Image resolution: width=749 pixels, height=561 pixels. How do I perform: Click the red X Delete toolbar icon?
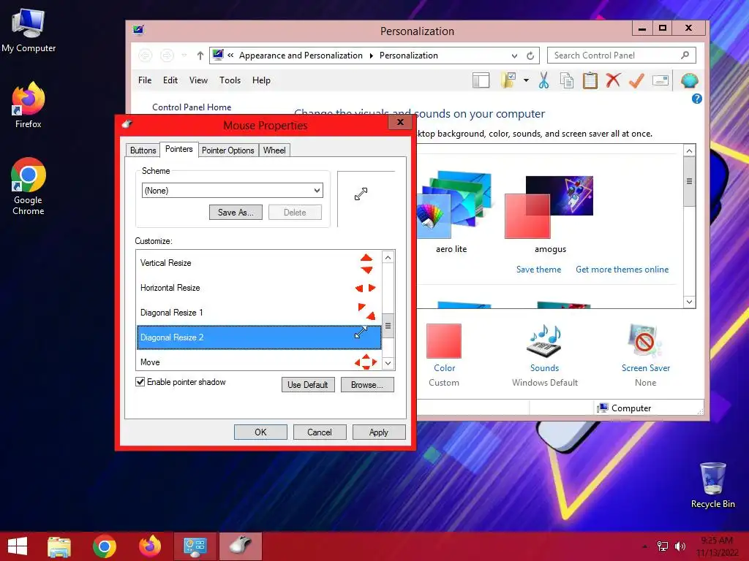point(614,80)
